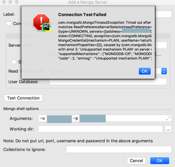Open the Read Preferences dropdown arrows

164,71
